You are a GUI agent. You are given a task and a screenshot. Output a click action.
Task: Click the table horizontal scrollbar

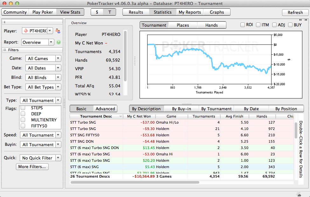coord(135,182)
